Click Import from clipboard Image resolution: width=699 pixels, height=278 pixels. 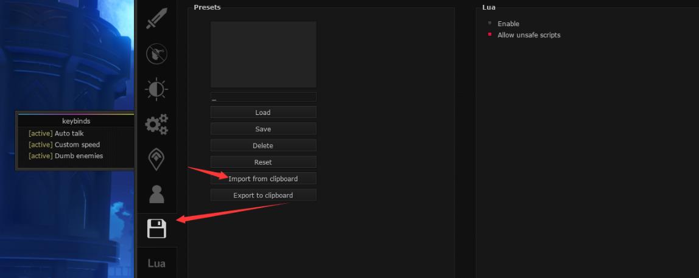pyautogui.click(x=263, y=179)
